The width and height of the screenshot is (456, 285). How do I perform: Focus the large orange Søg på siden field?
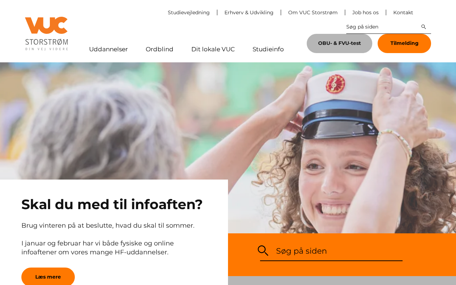[338, 251]
